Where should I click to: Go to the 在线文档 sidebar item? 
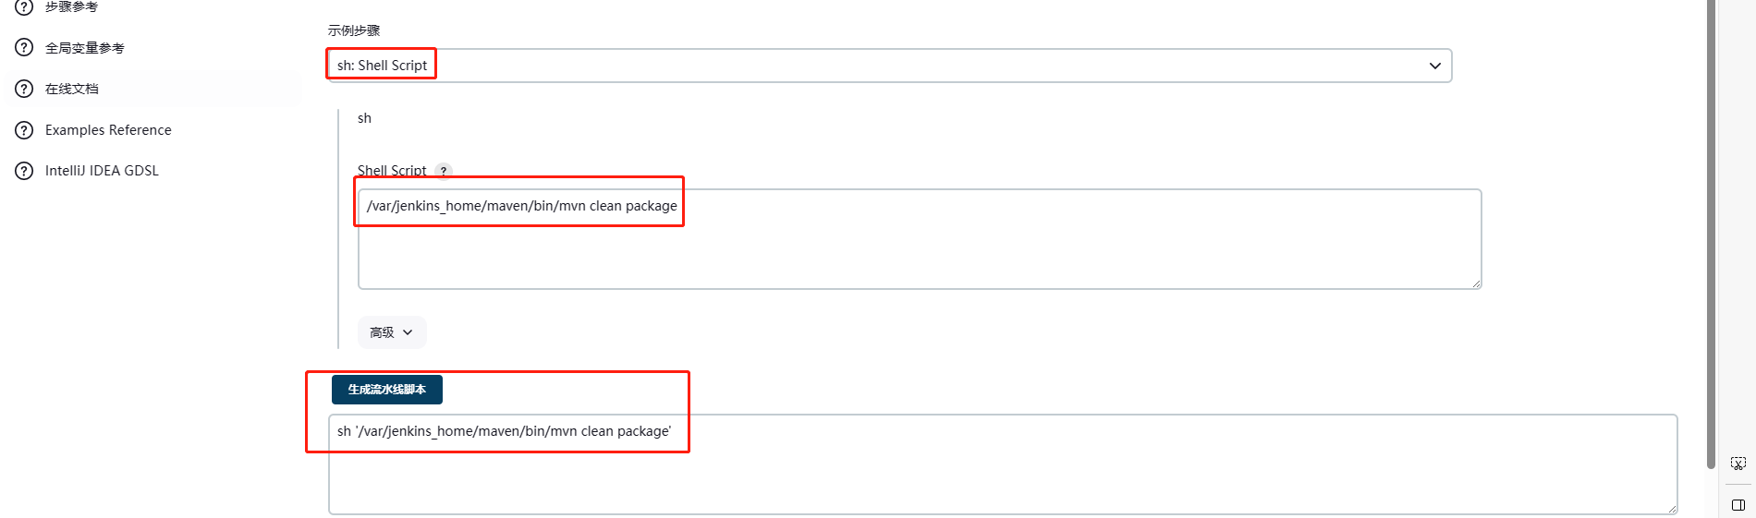[72, 89]
